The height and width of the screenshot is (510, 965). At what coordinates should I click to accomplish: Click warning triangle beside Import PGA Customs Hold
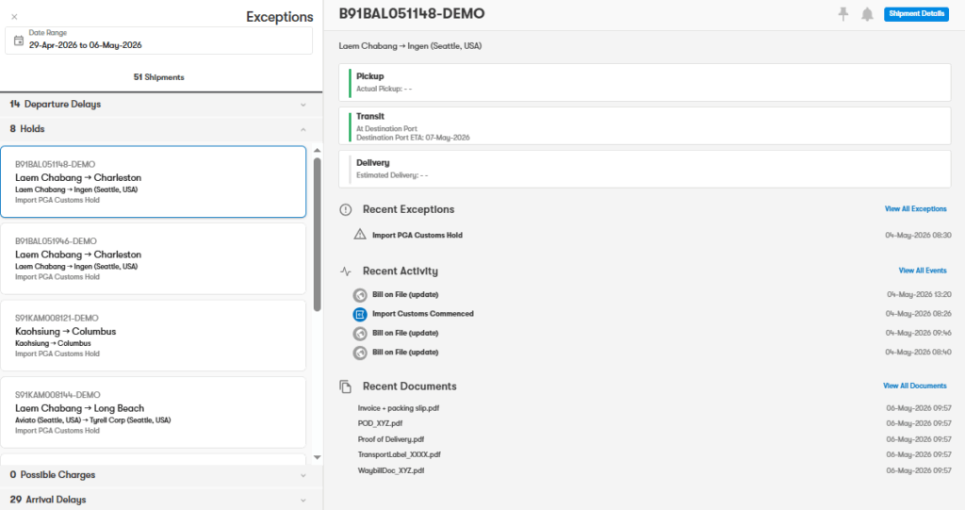[x=360, y=234]
